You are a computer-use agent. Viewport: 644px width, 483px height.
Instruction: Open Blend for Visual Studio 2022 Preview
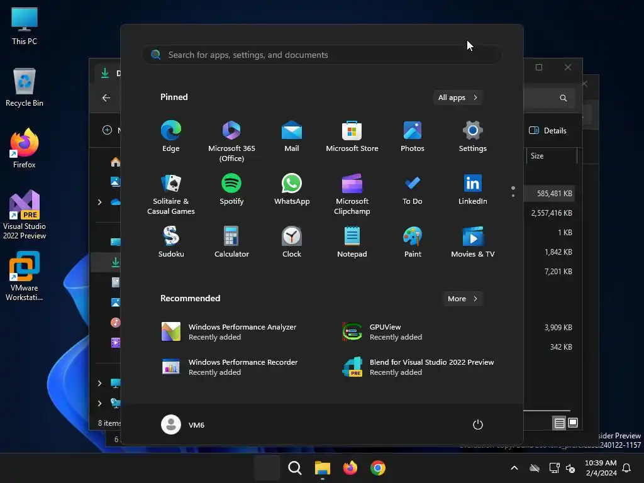[x=418, y=367]
